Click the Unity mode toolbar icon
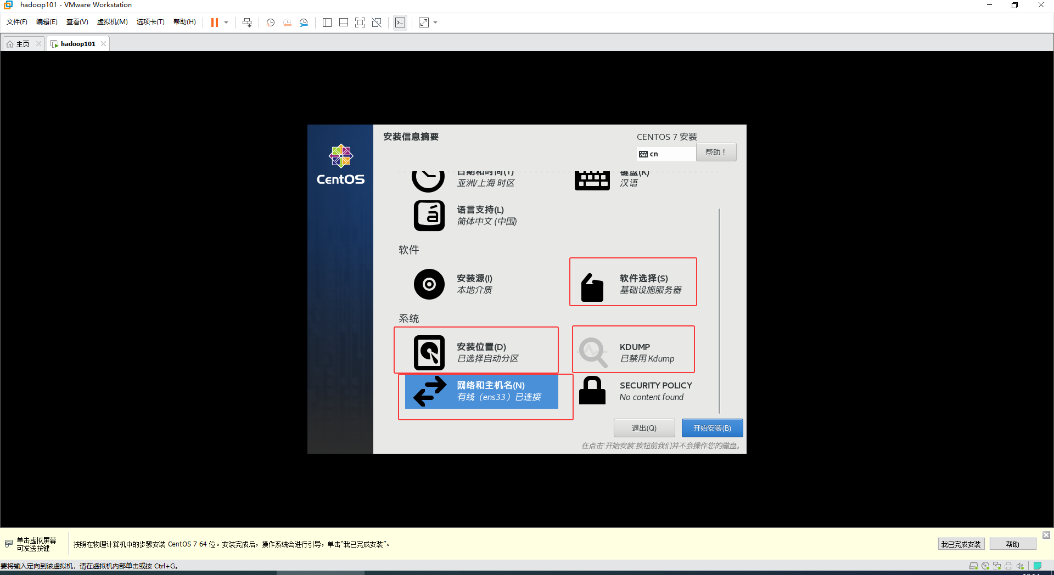Screen dimensions: 1054x575 [377, 22]
